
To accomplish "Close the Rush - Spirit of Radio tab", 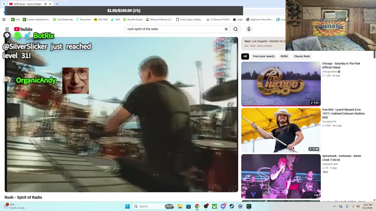I will [50, 4].
